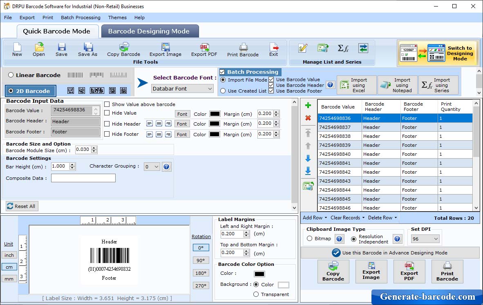This screenshot has width=483, height=305.
Task: Select Transparent background option
Action: [x=256, y=294]
